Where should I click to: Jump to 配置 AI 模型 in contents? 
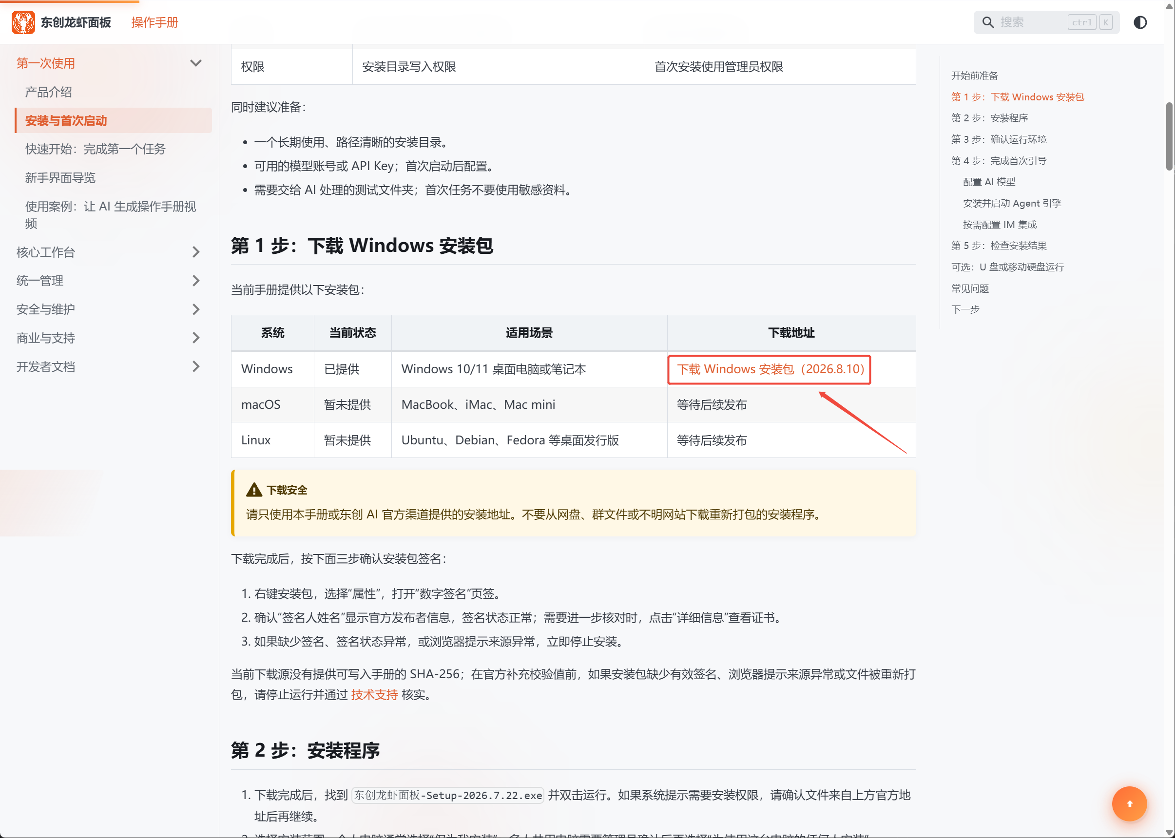[989, 182]
